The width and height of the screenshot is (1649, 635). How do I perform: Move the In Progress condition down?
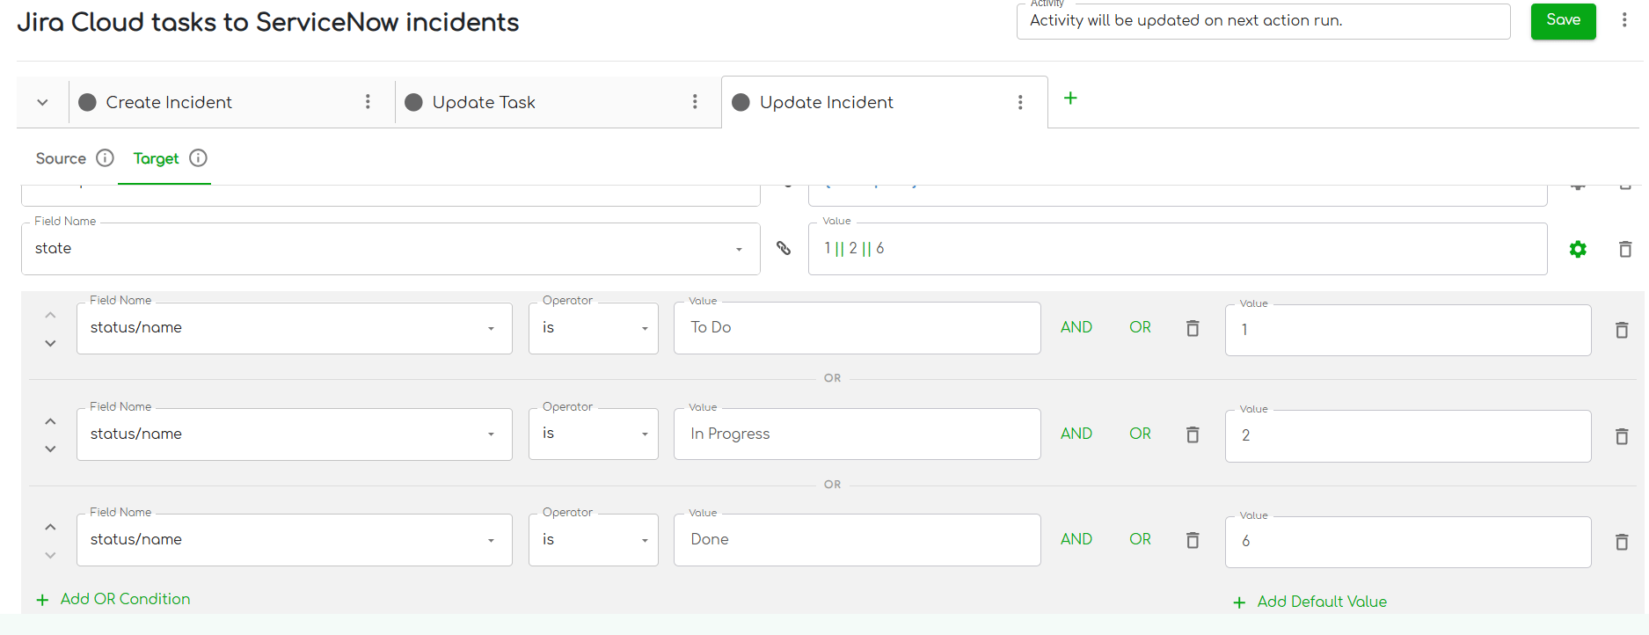click(x=50, y=449)
